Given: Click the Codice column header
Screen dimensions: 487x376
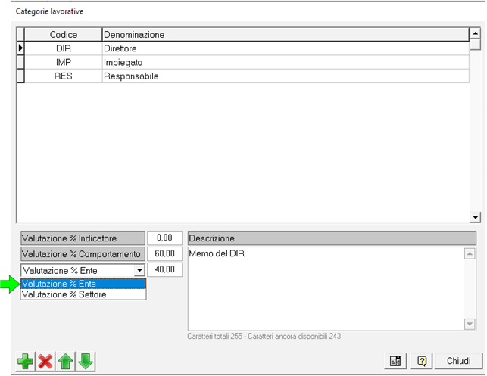Looking at the screenshot, I should (x=63, y=35).
